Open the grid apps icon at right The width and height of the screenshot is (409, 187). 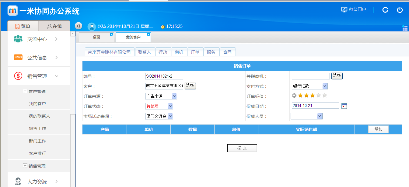[405, 28]
